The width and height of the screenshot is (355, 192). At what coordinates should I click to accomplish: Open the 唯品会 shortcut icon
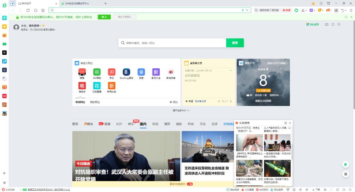(x=82, y=86)
